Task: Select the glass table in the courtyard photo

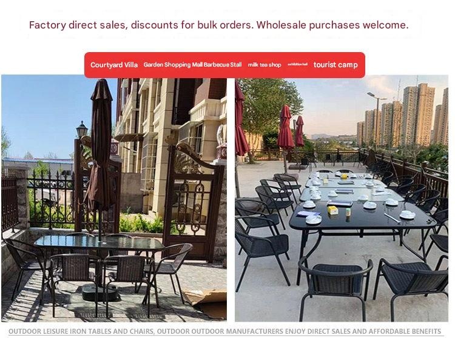Action: click(x=99, y=242)
